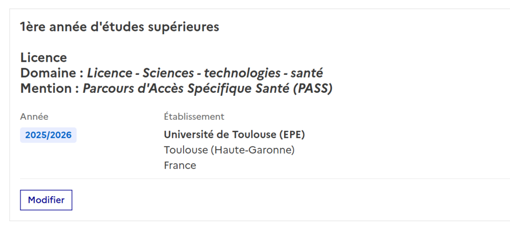Click the Année column label
Screen dimensions: 510x236
tap(34, 117)
